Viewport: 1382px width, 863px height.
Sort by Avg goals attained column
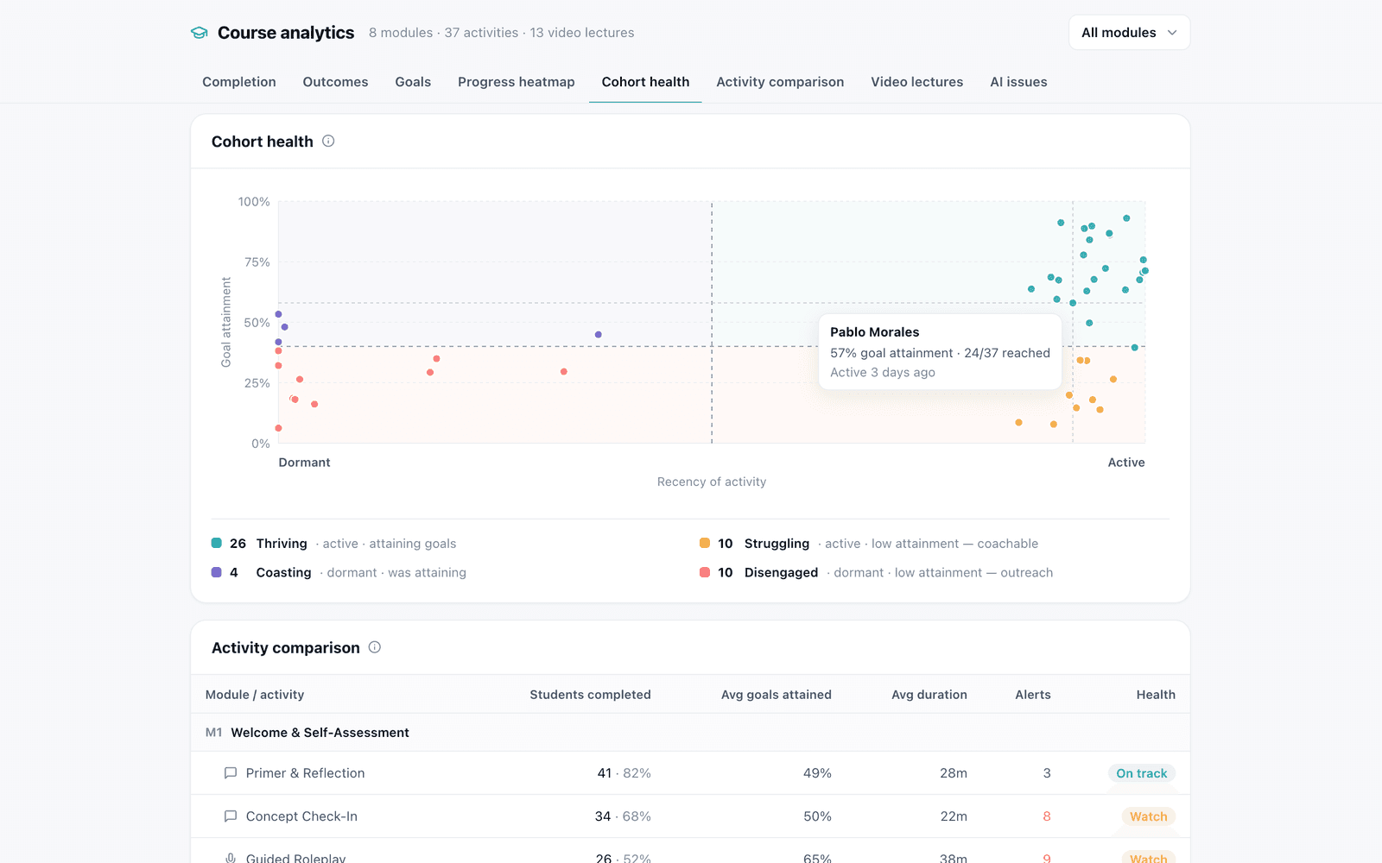pos(777,695)
